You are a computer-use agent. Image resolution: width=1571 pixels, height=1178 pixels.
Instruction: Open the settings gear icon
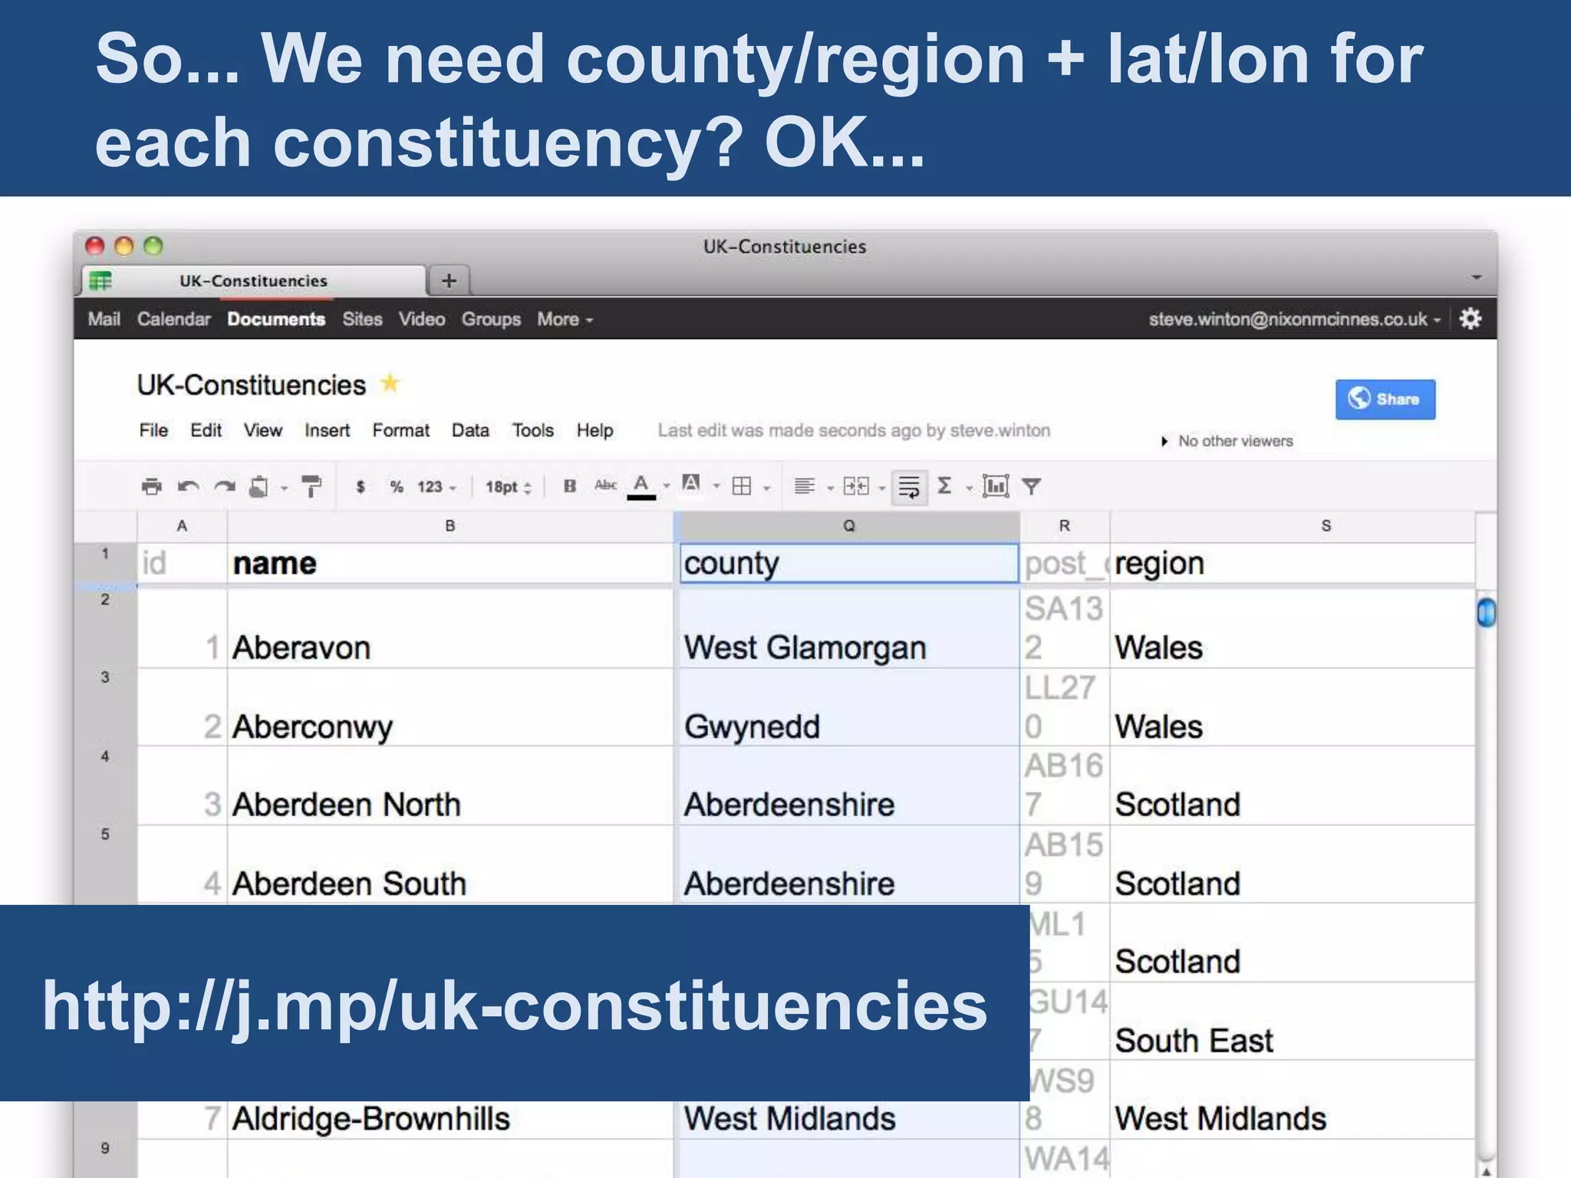click(x=1471, y=319)
